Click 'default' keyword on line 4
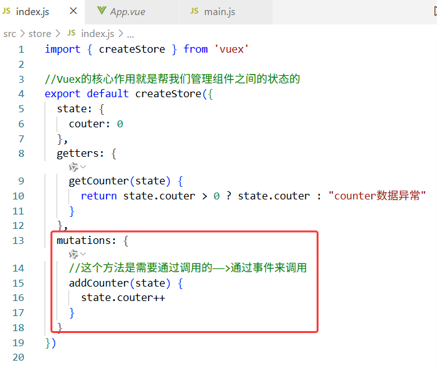 pyautogui.click(x=108, y=94)
